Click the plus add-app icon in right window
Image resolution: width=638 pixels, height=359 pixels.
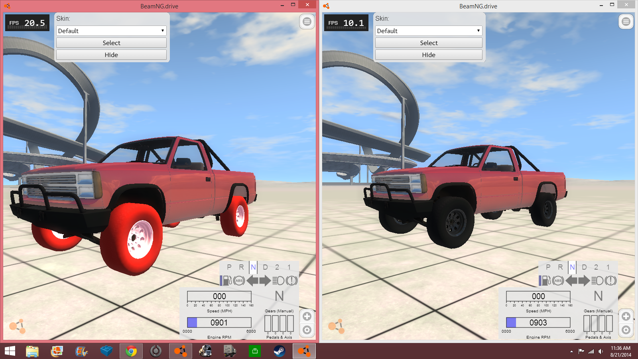tap(626, 316)
